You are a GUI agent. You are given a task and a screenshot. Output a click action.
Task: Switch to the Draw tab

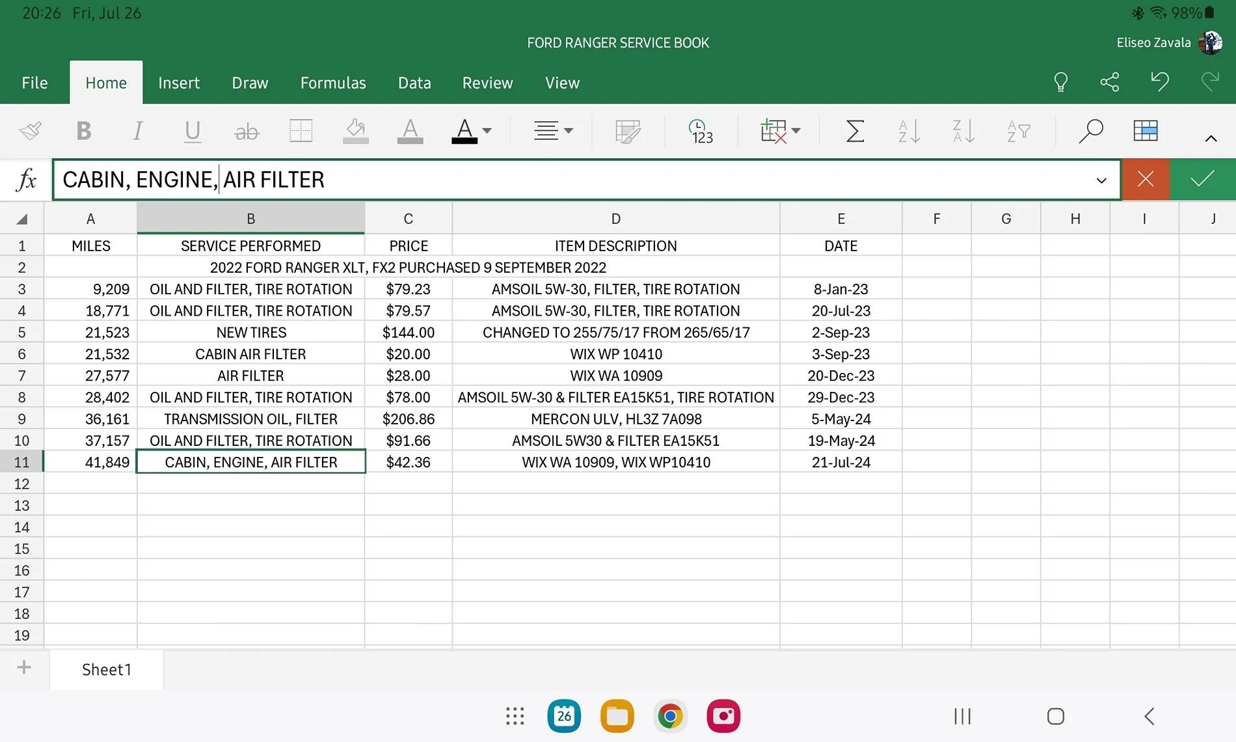point(250,83)
